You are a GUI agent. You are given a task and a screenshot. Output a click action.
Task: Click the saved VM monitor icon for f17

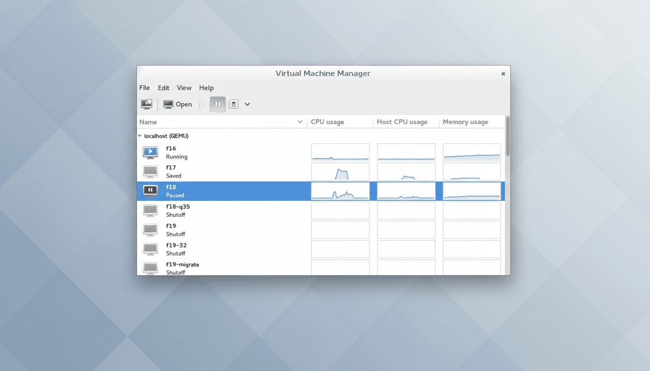click(150, 171)
